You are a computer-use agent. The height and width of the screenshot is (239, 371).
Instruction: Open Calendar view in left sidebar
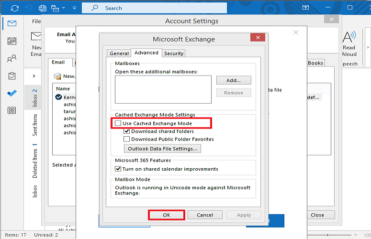click(x=12, y=41)
